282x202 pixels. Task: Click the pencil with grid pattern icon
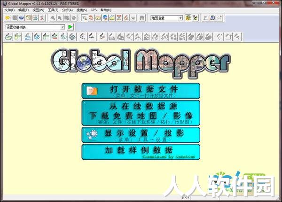pos(72,37)
